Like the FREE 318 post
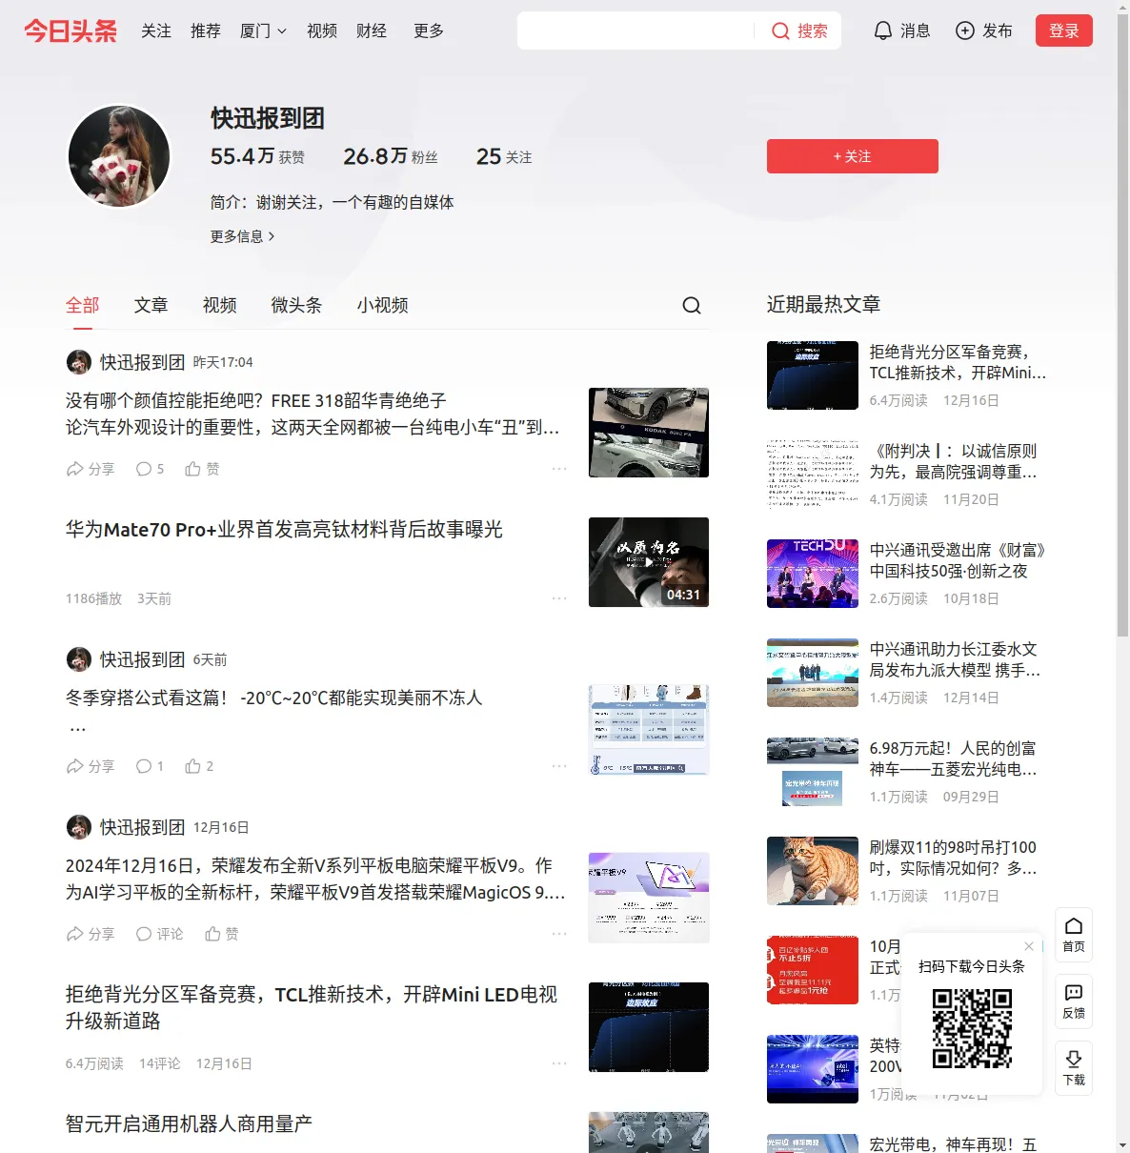This screenshot has height=1153, width=1130. (202, 469)
